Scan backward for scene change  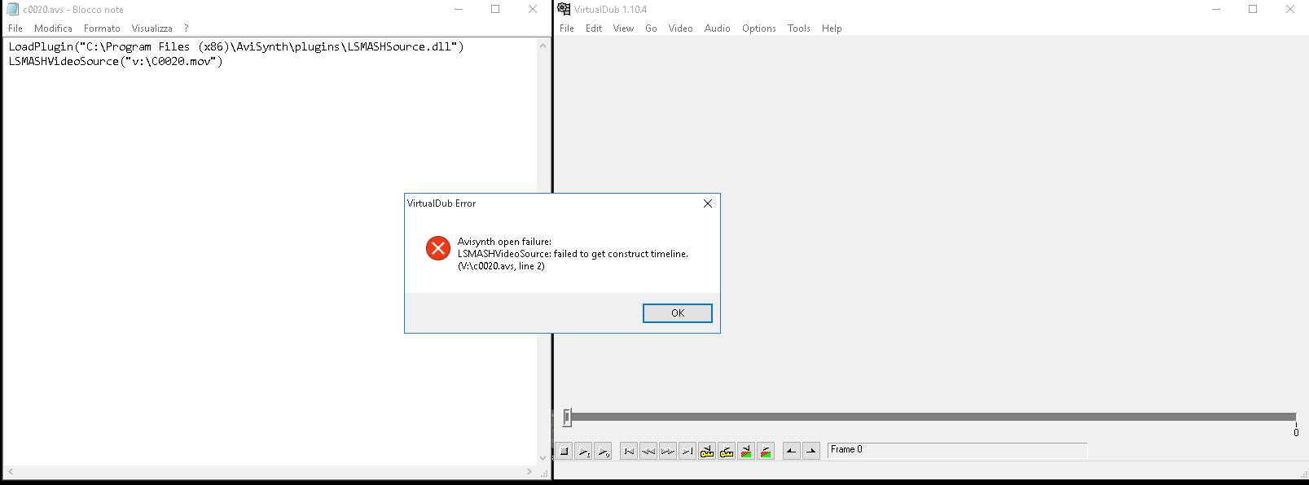[746, 451]
